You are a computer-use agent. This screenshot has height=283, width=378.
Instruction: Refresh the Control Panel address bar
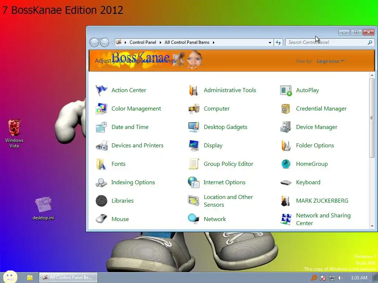click(278, 43)
